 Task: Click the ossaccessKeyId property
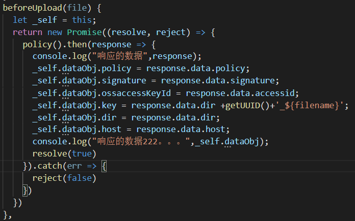coord(136,93)
